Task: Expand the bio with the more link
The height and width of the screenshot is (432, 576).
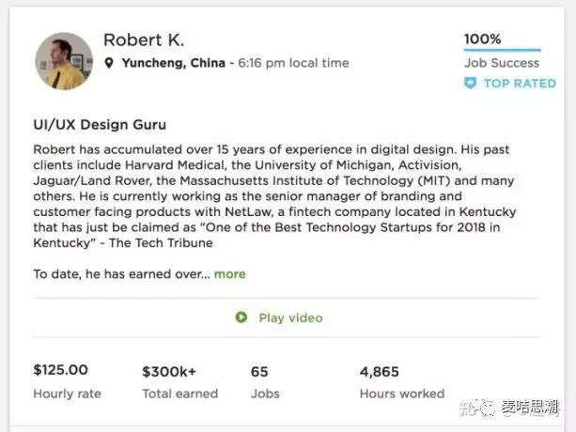Action: tap(229, 274)
